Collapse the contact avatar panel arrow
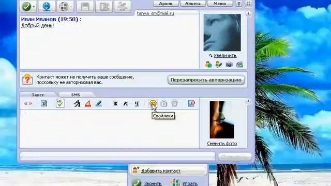The height and width of the screenshot is (186, 331). pyautogui.click(x=248, y=14)
